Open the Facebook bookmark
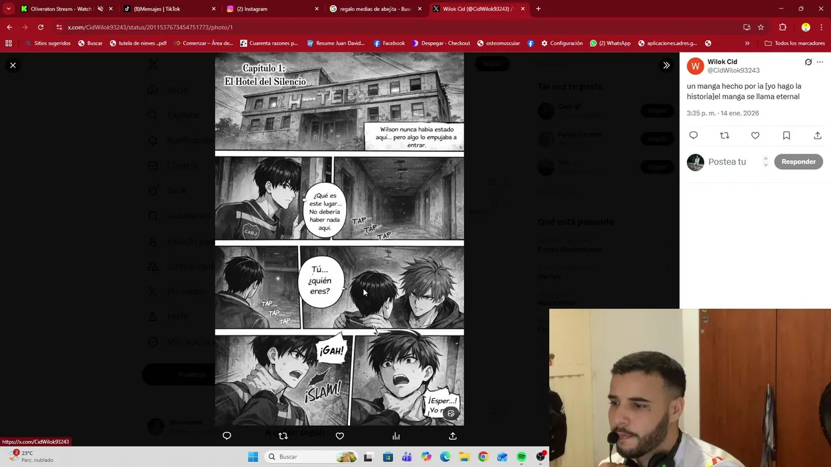Image resolution: width=831 pixels, height=467 pixels. coord(389,43)
